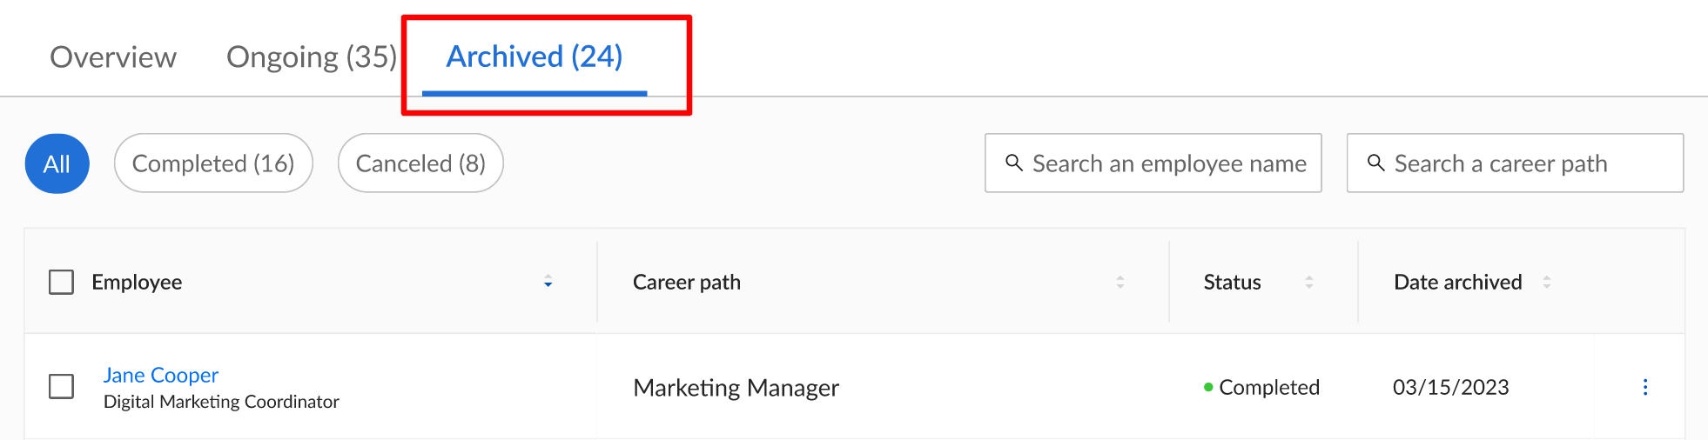Click the employee name search magnifier icon

(1013, 163)
